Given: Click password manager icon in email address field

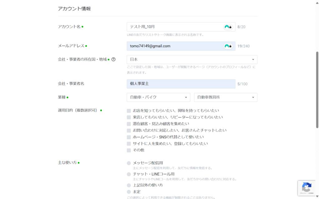Looking at the screenshot, I should pos(228,46).
